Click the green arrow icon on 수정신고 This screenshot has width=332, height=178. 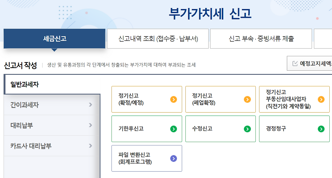[x=247, y=129]
